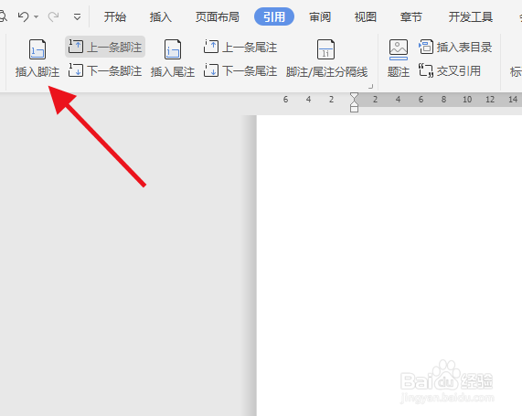Open the footnote/endnote dialog launcher

point(370,87)
